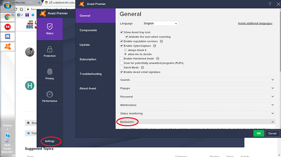Image resolution: width=281 pixels, height=157 pixels.
Task: Open Protection lock icon in Avast sidebar
Action: (x=50, y=49)
